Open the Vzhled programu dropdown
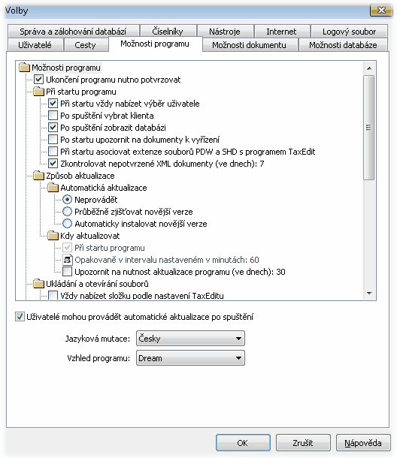Viewport: 397px width, 458px height. (x=190, y=358)
